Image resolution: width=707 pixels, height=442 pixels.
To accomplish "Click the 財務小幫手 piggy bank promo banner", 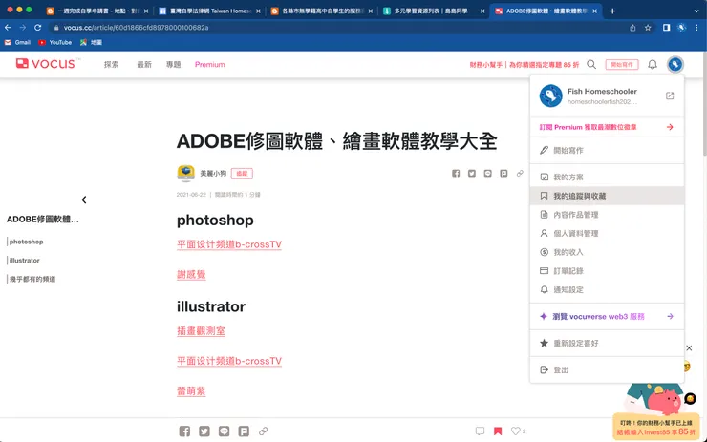I will pyautogui.click(x=656, y=413).
